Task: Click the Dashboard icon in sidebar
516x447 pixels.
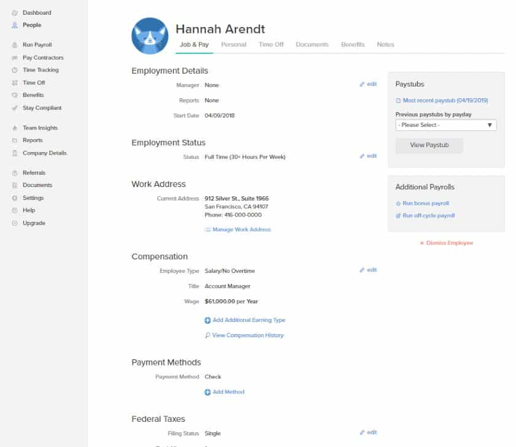Action: pos(15,13)
